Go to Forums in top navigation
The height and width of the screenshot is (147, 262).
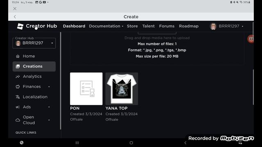point(167,26)
